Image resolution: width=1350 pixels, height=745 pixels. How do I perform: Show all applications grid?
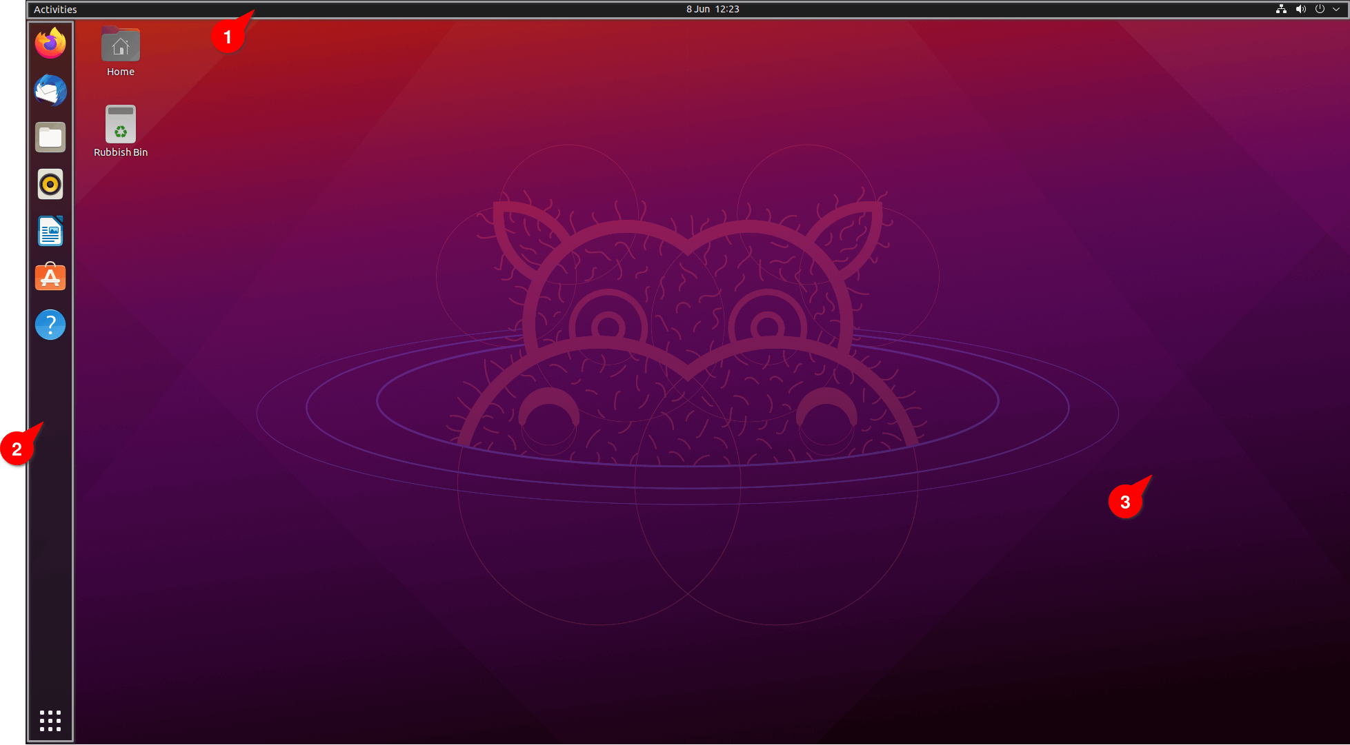click(50, 718)
